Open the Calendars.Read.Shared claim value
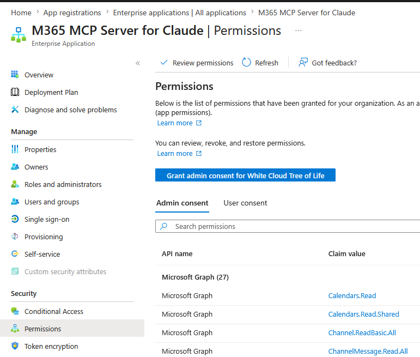 363,314
